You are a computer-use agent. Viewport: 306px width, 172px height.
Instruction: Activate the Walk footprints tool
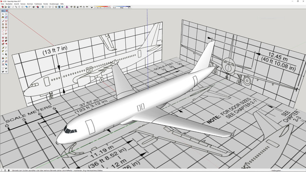pos(3,72)
